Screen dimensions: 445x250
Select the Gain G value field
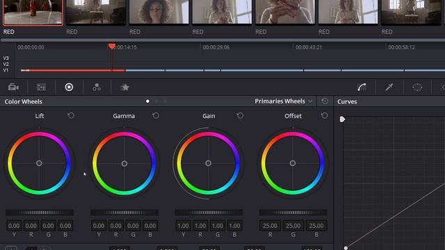tap(218, 226)
